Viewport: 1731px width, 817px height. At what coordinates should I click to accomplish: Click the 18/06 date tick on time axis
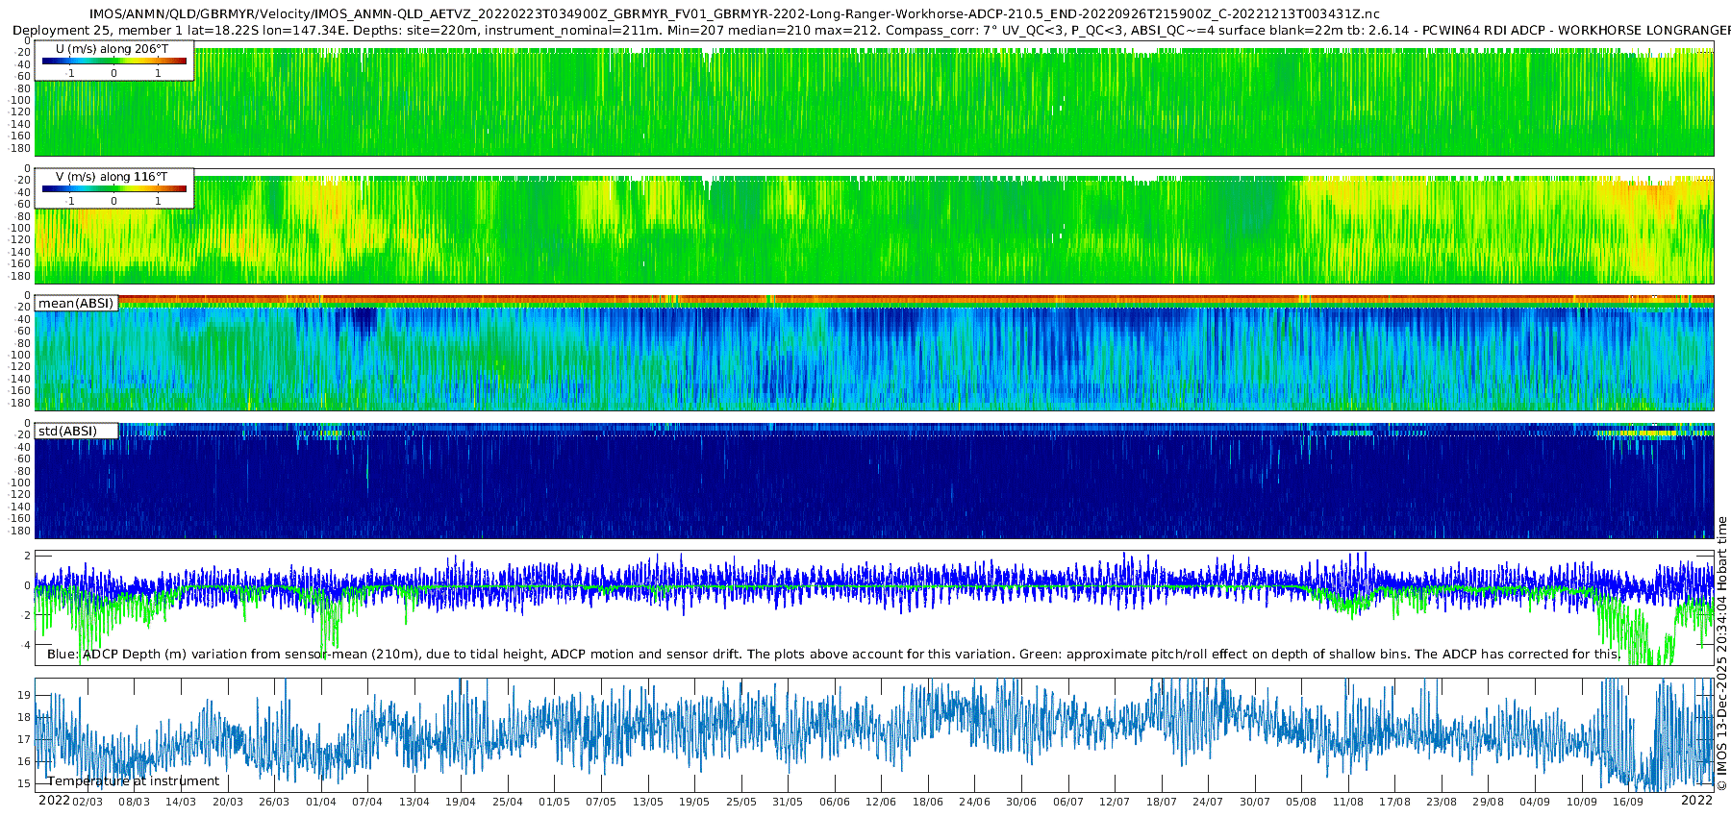(927, 802)
